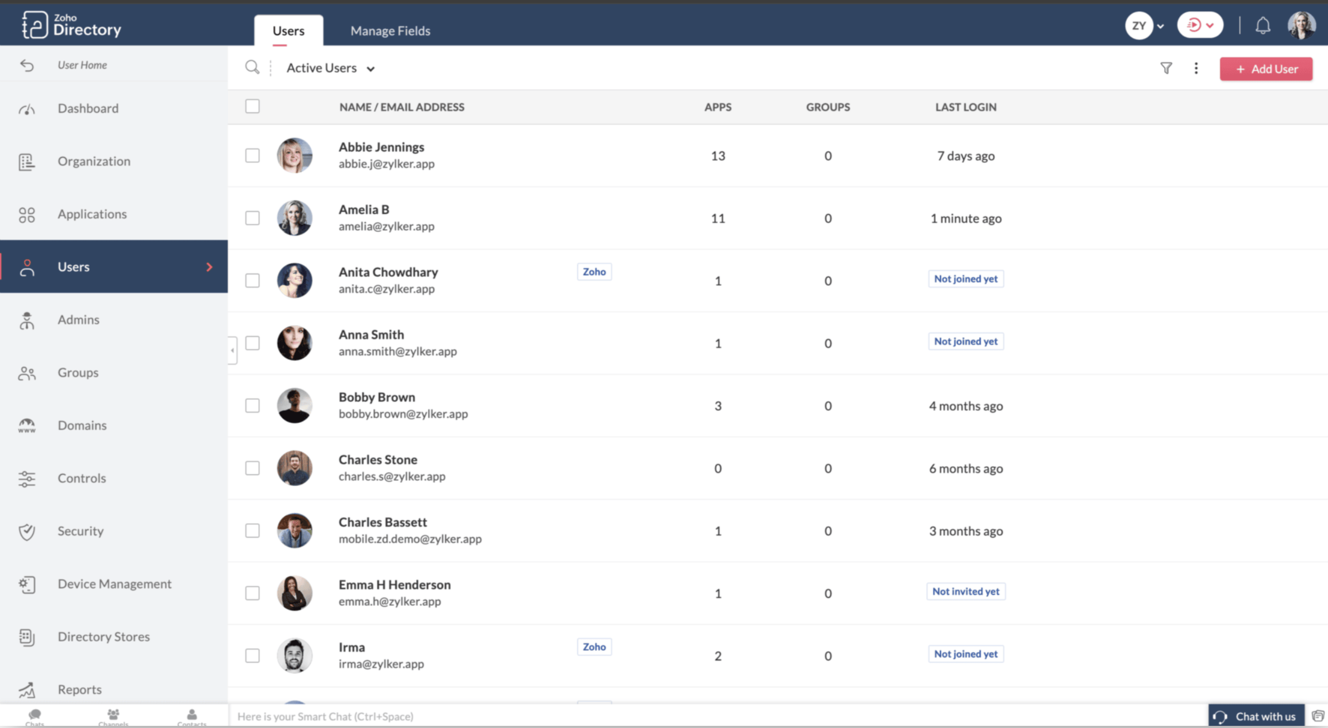
Task: Select Bobby Brown's row checkbox
Action: (252, 405)
